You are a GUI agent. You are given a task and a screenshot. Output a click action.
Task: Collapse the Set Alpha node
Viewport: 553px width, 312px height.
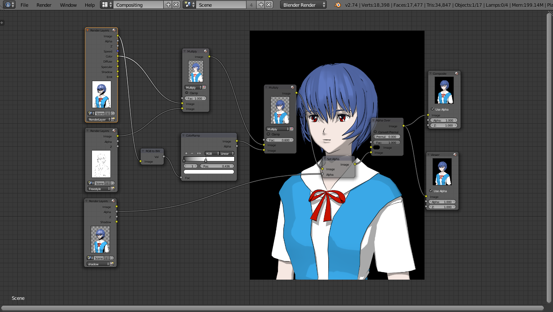point(325,159)
